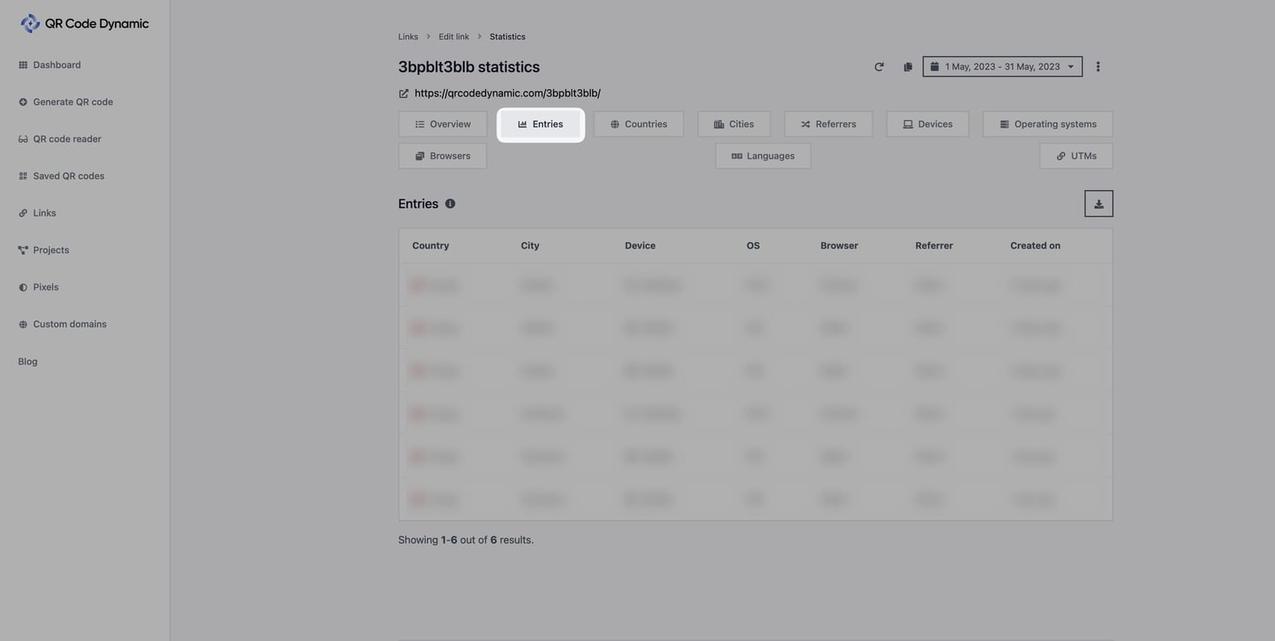The height and width of the screenshot is (641, 1275).
Task: Open Custom domains in sidebar
Action: pos(62,324)
